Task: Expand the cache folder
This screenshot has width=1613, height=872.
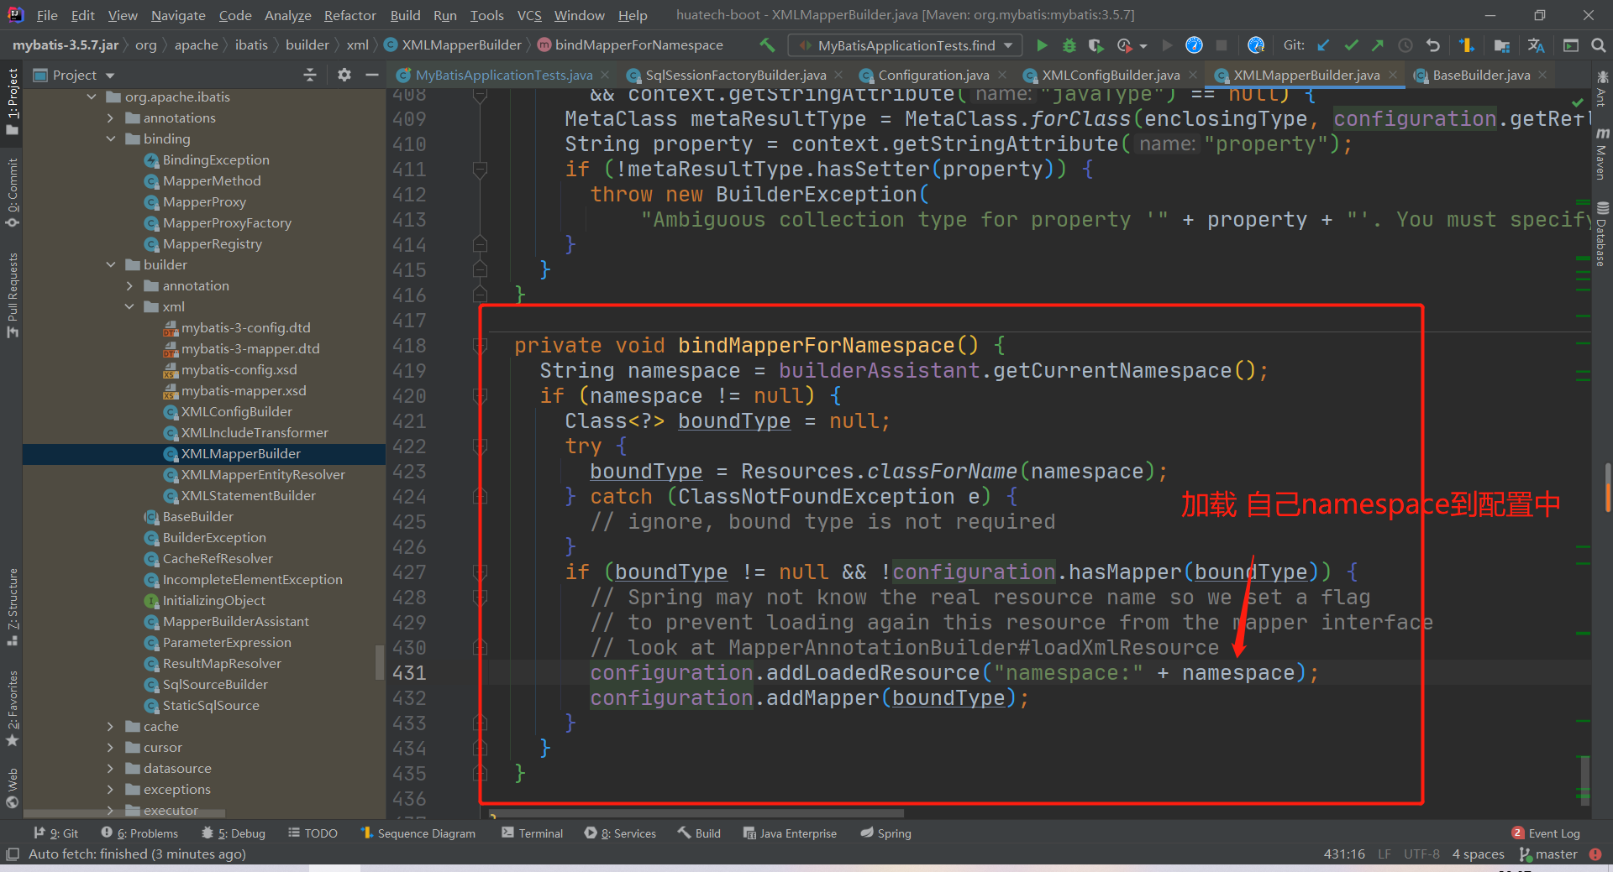Action: [x=110, y=727]
